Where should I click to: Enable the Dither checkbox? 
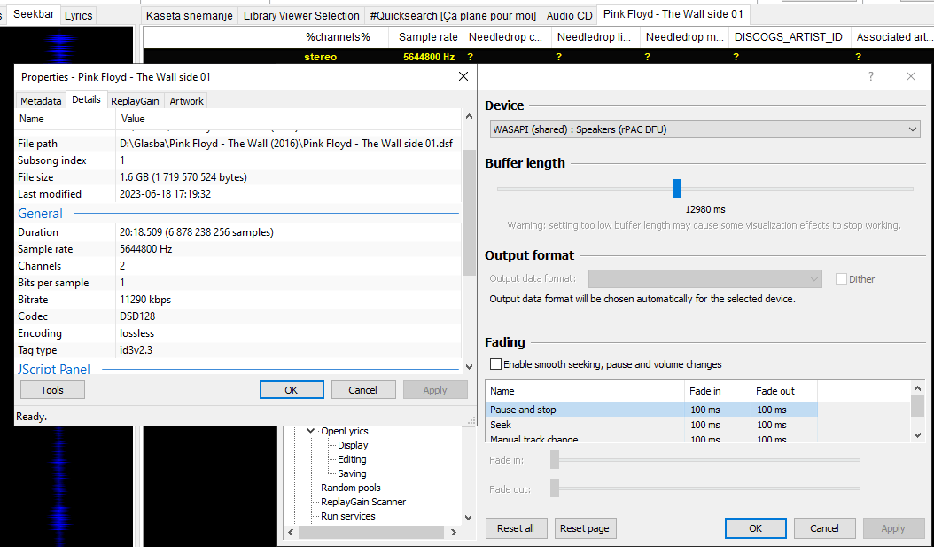point(841,279)
